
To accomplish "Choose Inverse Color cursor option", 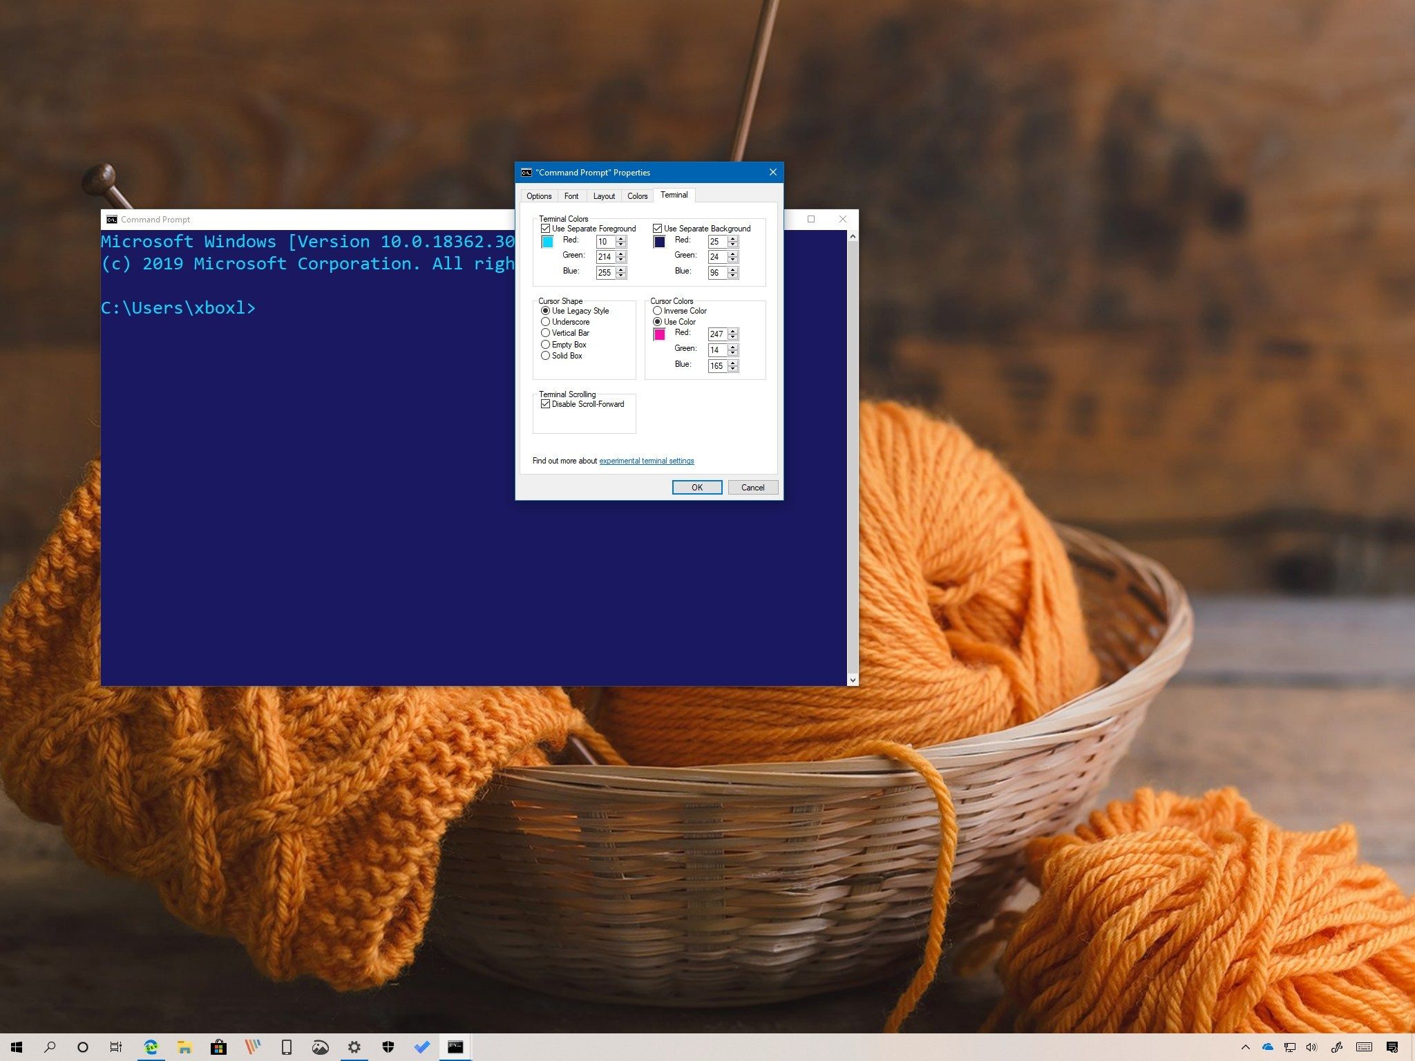I will point(657,311).
